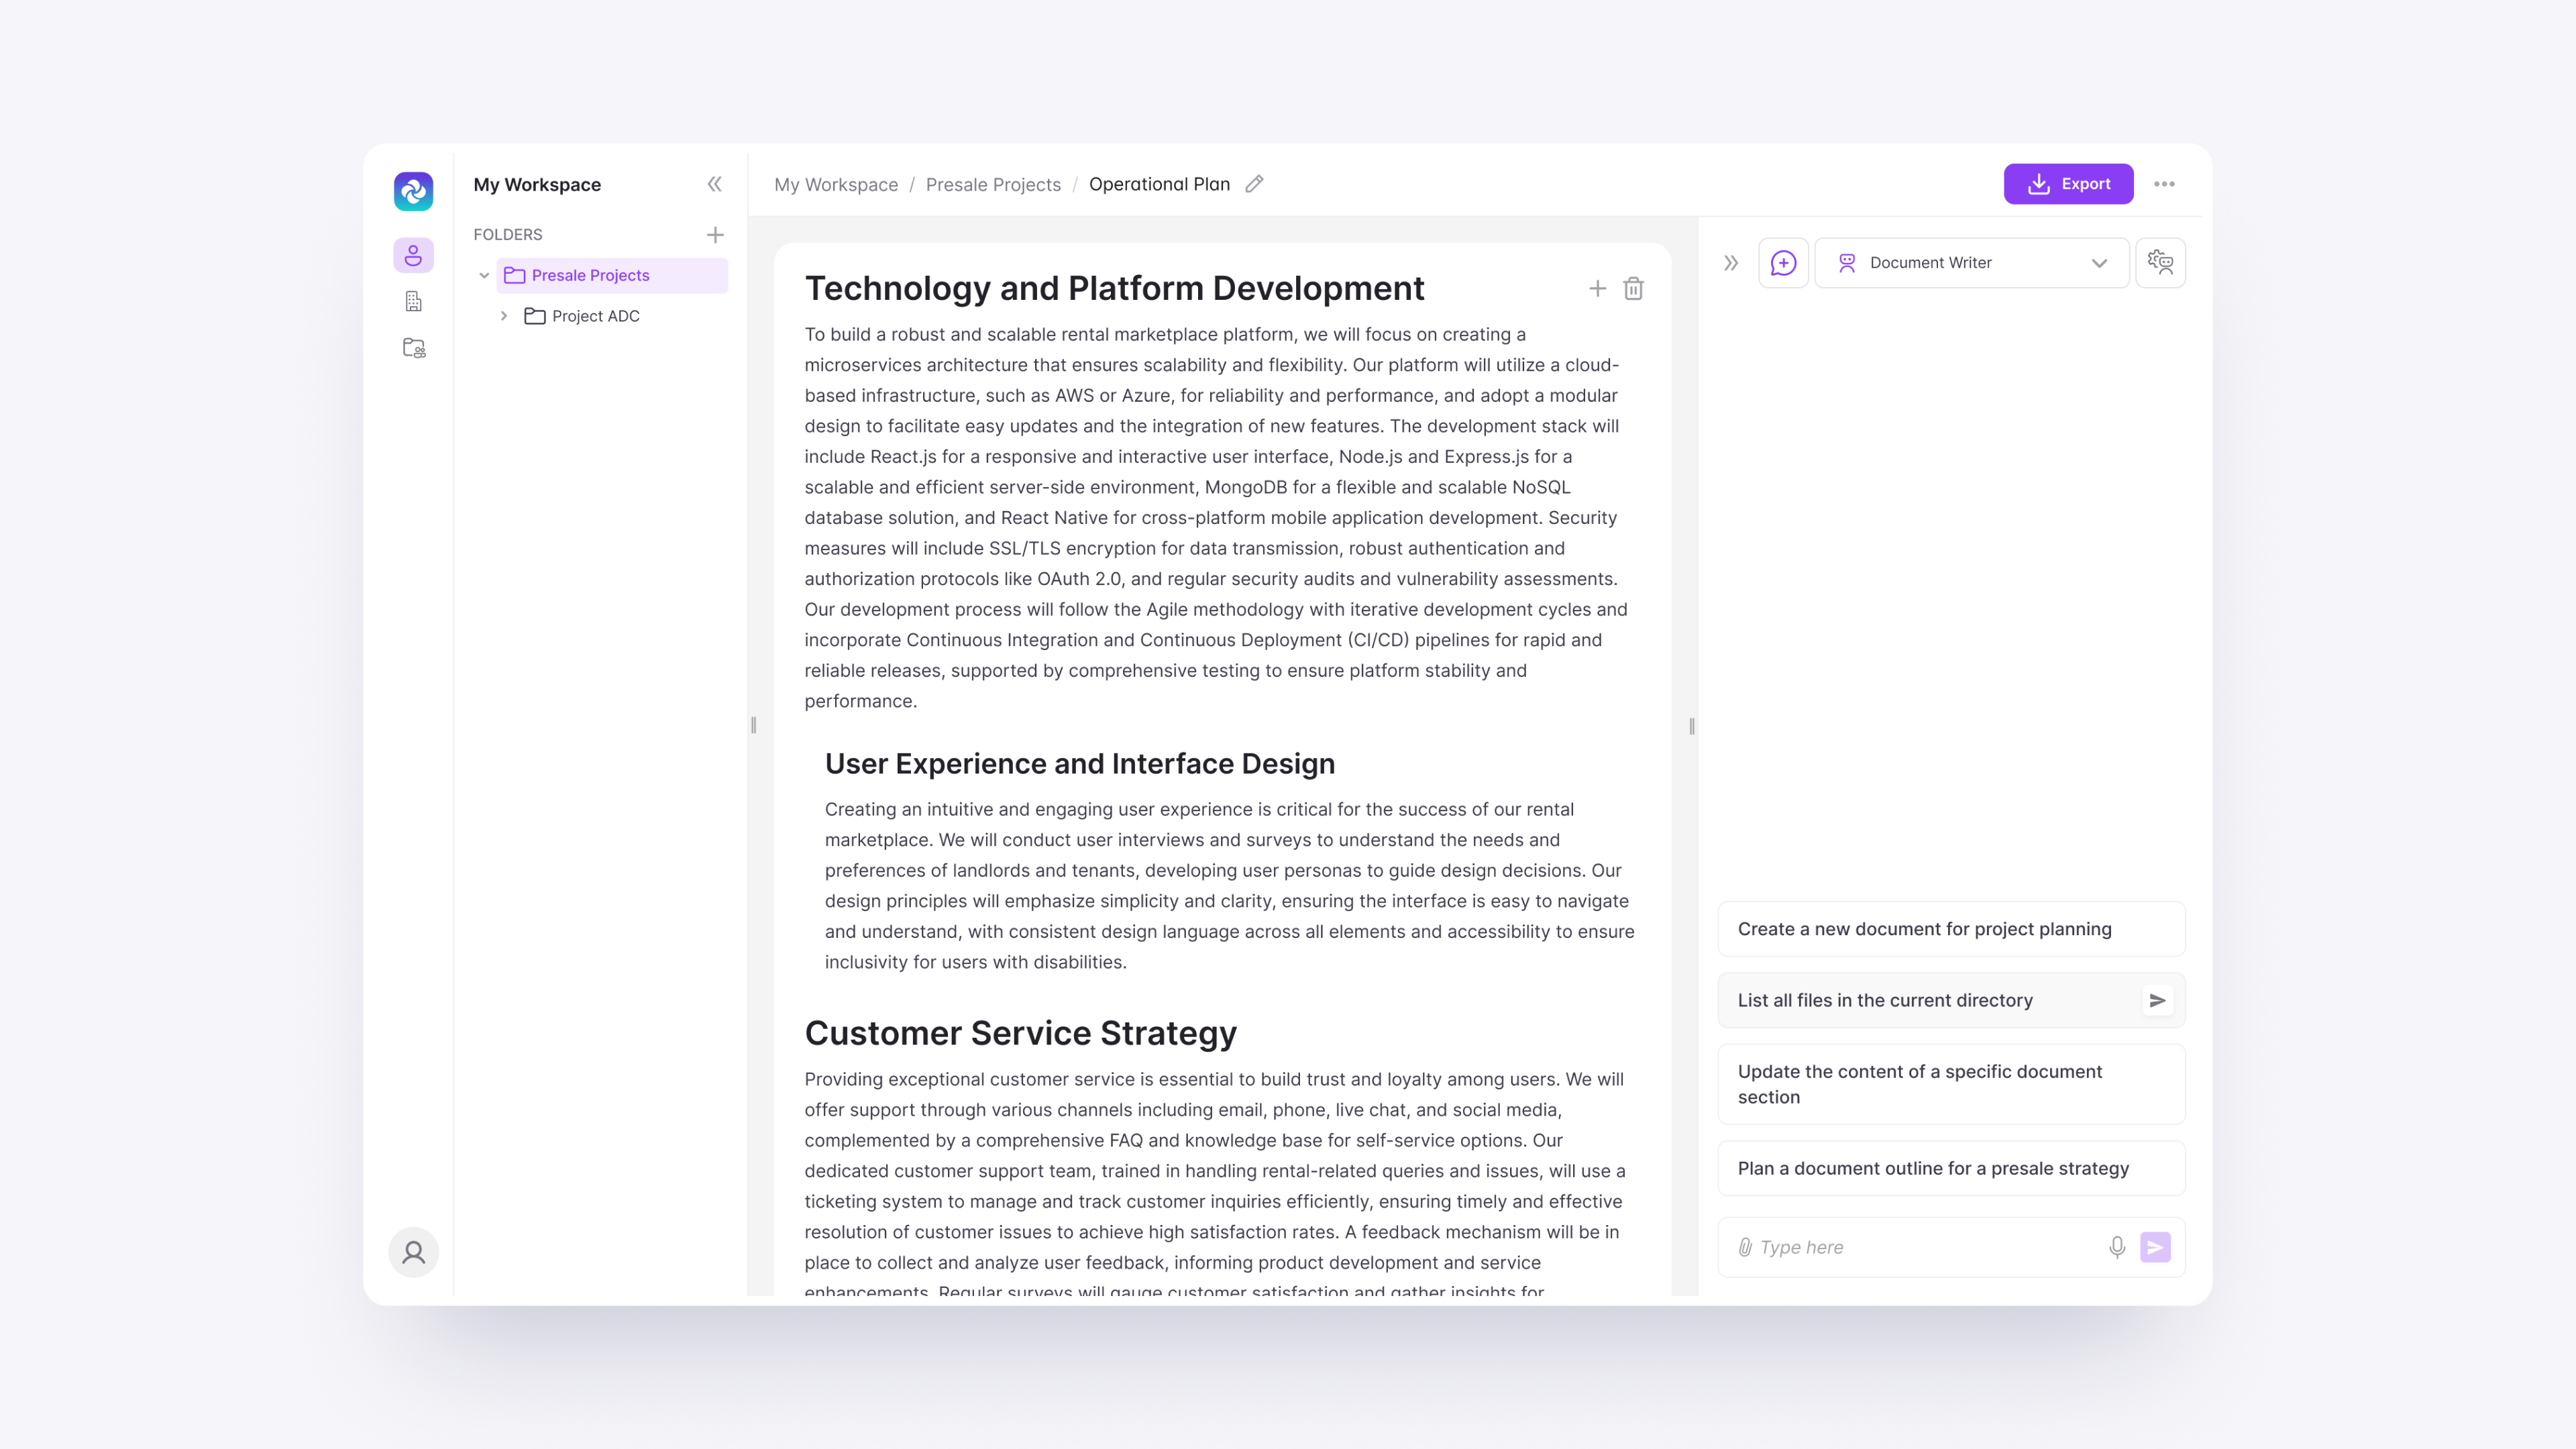The width and height of the screenshot is (2576, 1449).
Task: Open the more options ellipsis menu
Action: point(2164,184)
